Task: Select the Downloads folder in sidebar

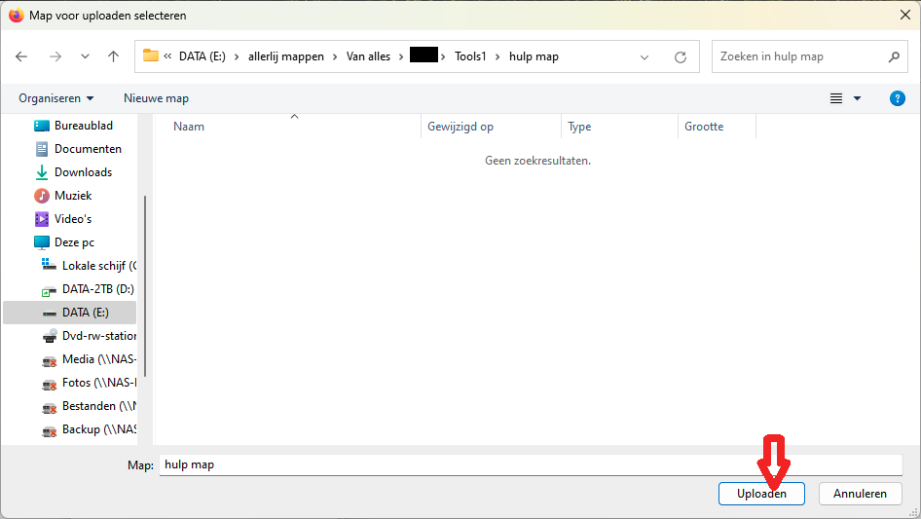Action: click(x=83, y=172)
